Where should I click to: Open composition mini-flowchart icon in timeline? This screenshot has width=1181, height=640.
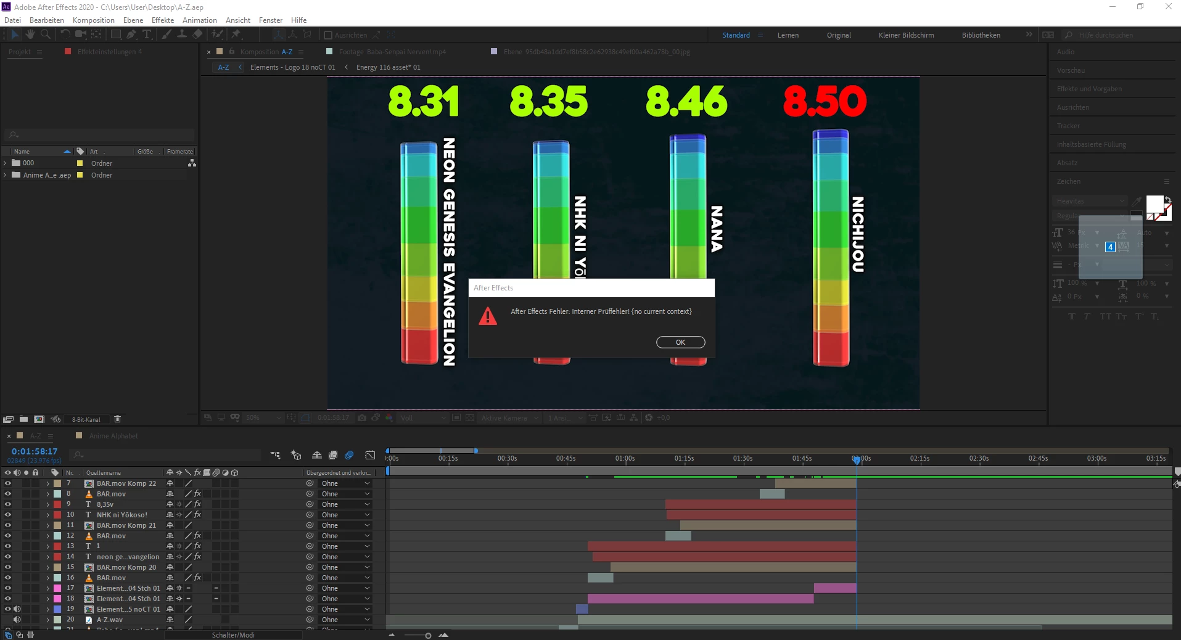point(275,455)
